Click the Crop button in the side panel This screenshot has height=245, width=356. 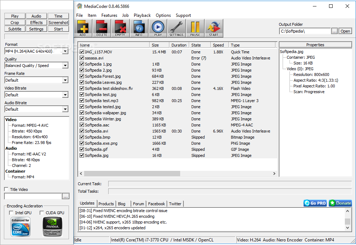coord(15,23)
